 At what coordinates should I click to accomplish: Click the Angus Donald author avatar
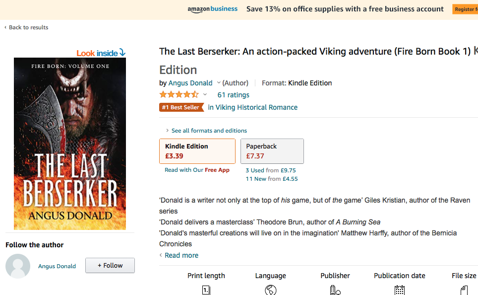18,266
